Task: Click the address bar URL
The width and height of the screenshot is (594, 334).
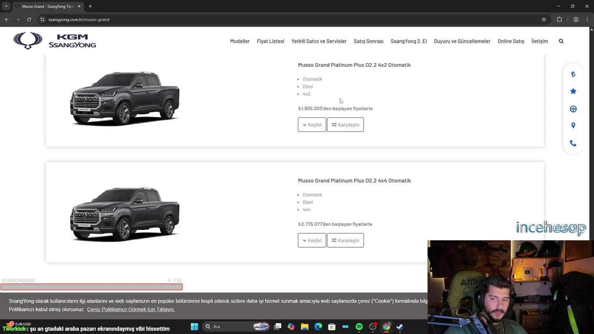Action: (x=79, y=19)
